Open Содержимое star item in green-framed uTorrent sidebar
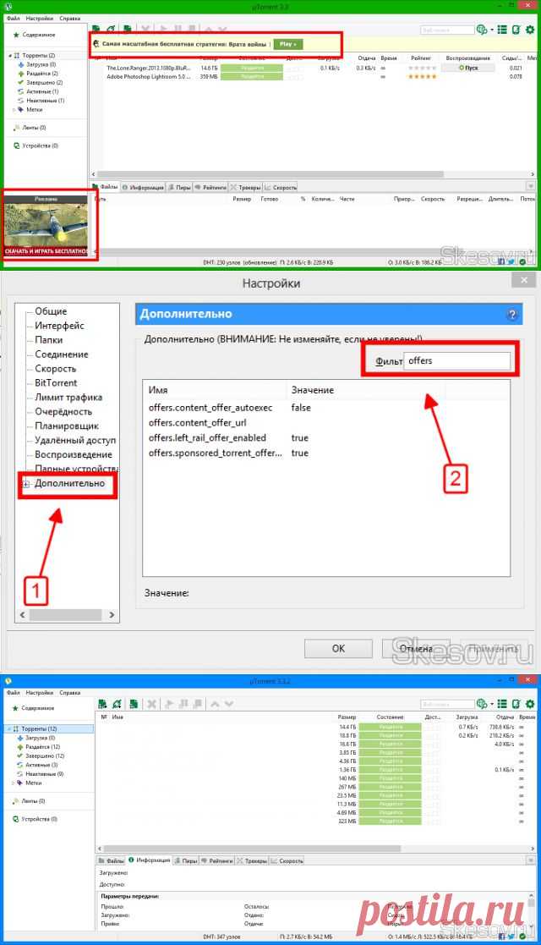541x945 pixels. tap(35, 35)
